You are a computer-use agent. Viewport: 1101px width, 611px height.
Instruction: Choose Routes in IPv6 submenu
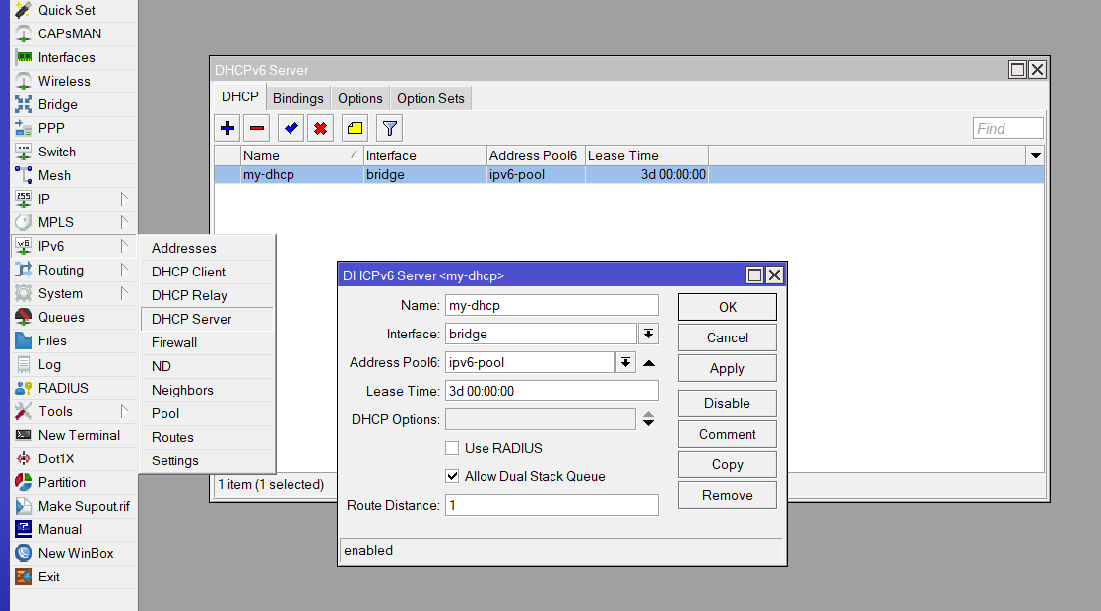tap(207, 437)
